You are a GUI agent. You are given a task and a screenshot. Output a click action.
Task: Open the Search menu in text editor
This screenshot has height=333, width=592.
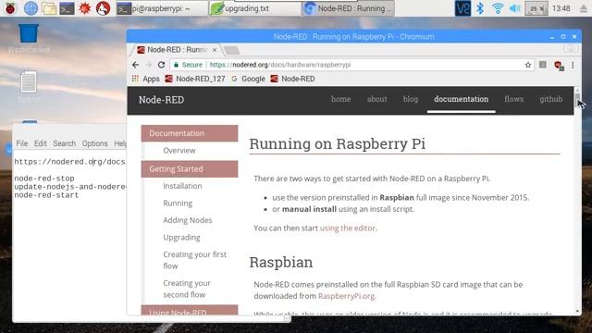(64, 143)
